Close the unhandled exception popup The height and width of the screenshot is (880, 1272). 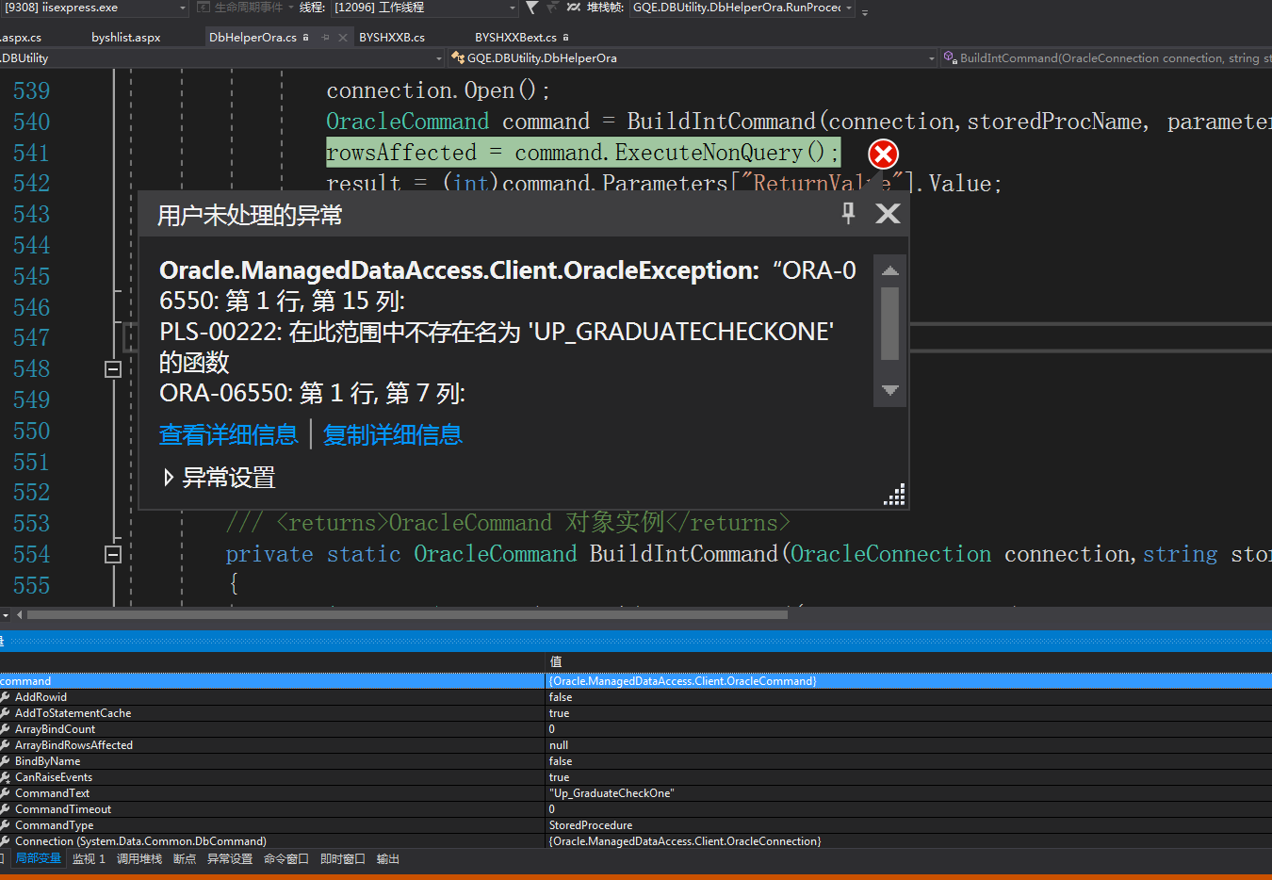(888, 213)
